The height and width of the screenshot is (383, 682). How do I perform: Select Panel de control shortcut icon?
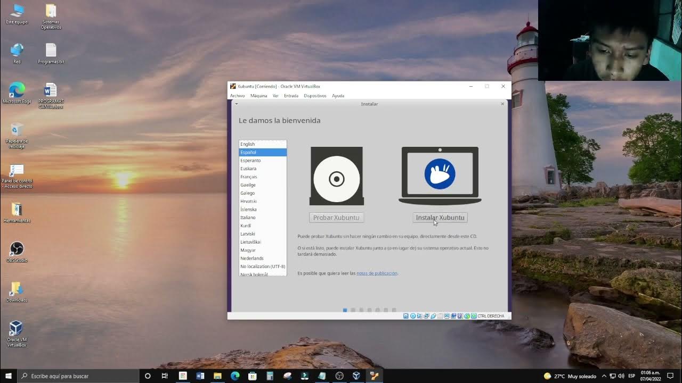17,176
